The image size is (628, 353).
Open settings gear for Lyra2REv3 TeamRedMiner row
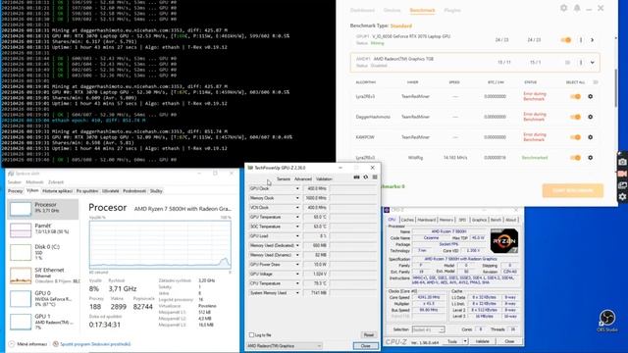point(591,96)
